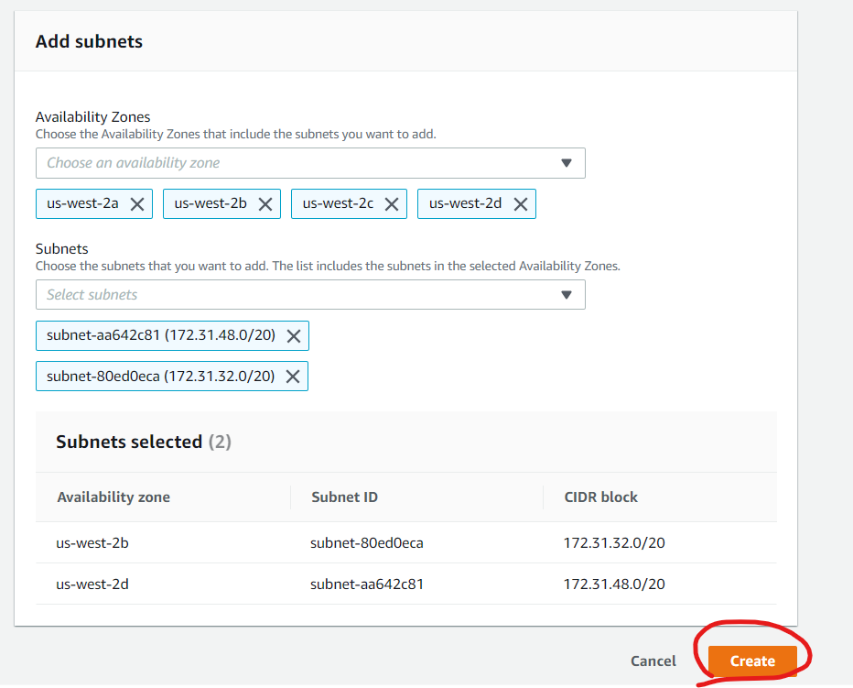Click the Create button
The width and height of the screenshot is (853, 688).
(x=752, y=661)
